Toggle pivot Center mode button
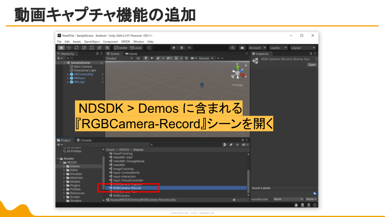This screenshot has height=217, width=385. point(121,48)
